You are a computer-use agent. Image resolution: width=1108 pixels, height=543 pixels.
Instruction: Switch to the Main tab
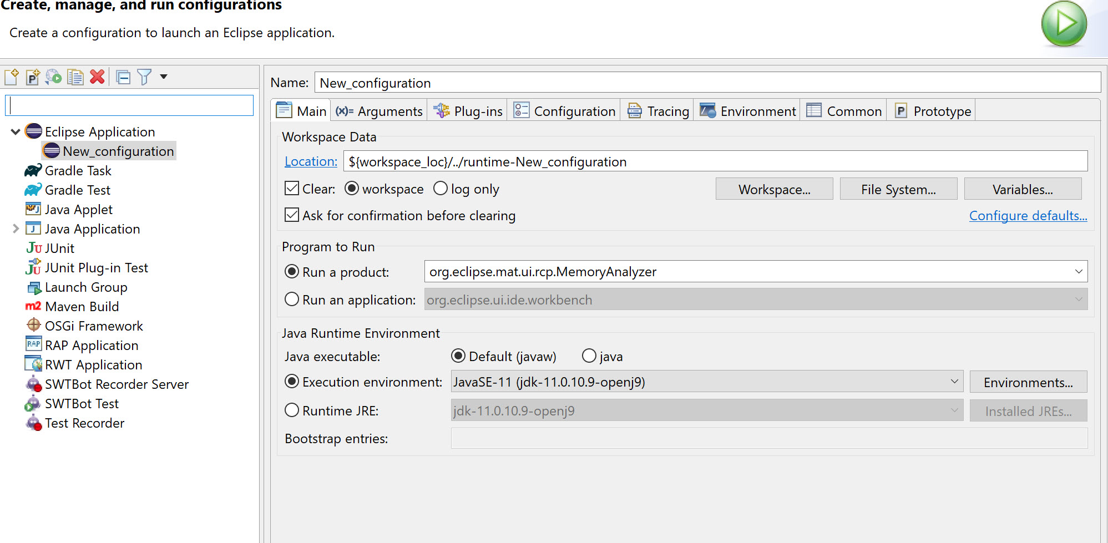(302, 111)
